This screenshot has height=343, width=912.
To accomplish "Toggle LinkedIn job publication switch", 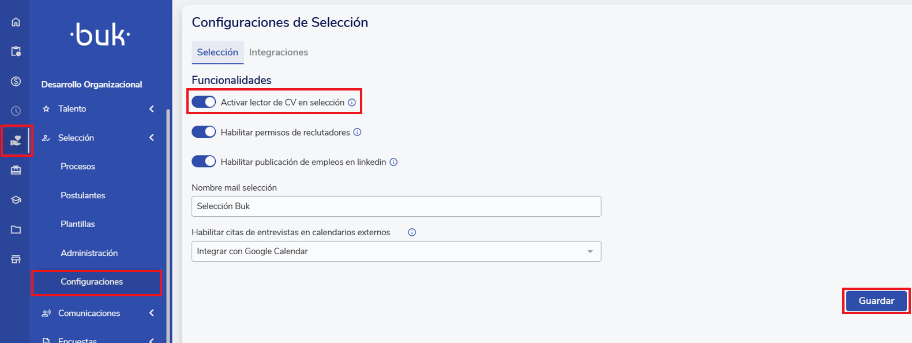I will [204, 162].
